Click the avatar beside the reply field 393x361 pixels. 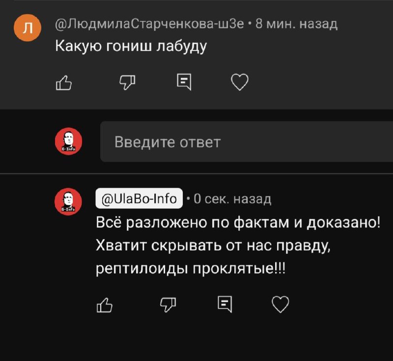[68, 141]
